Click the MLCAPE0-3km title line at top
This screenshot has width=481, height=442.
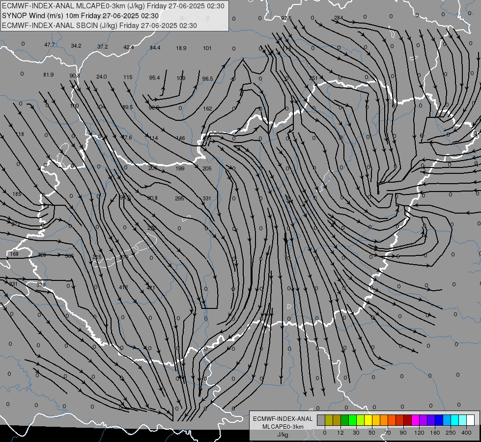113,6
